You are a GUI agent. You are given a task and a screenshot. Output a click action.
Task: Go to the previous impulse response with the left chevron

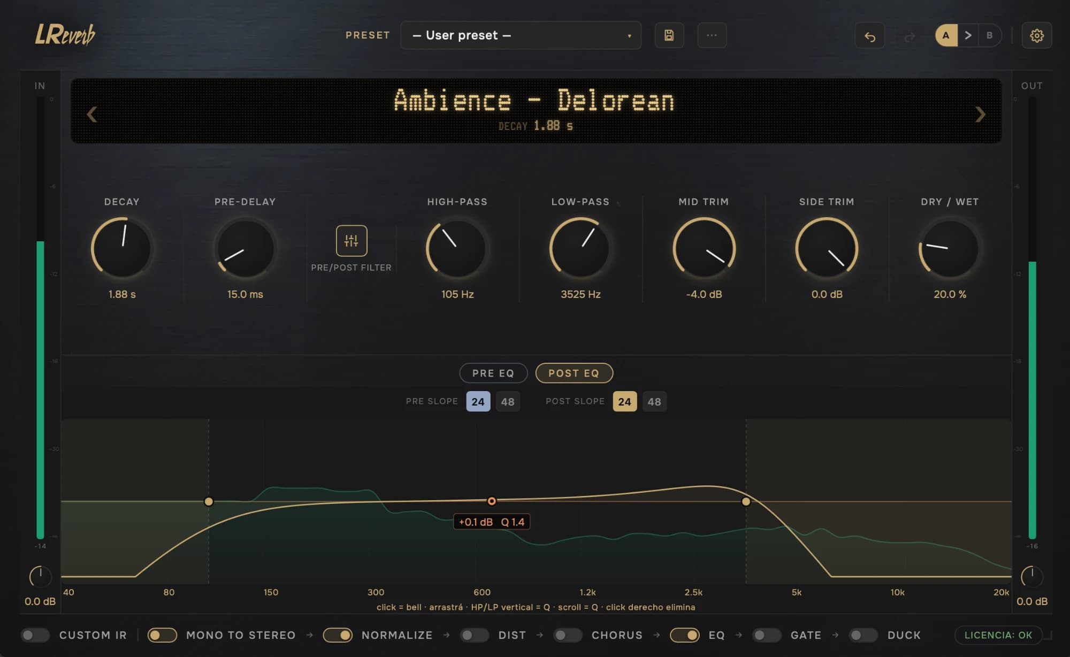[92, 114]
